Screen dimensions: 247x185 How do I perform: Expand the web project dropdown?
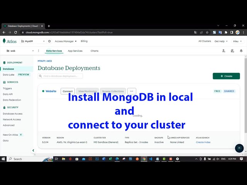20,51
